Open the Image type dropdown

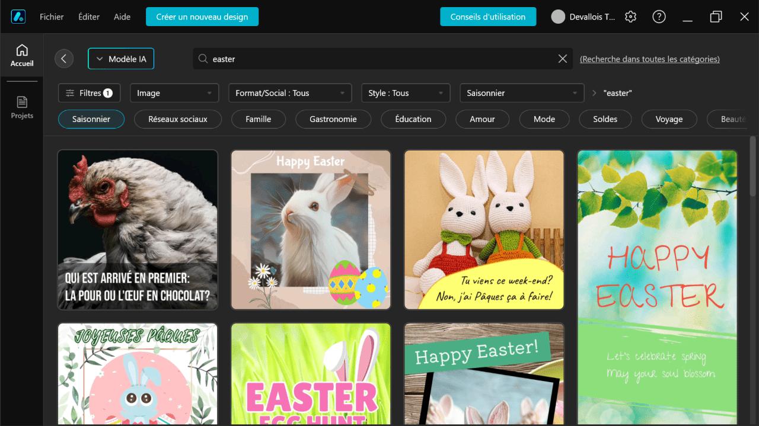coord(174,93)
